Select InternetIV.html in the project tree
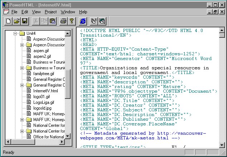Image resolution: width=227 pixels, height=157 pixels. coord(45,91)
